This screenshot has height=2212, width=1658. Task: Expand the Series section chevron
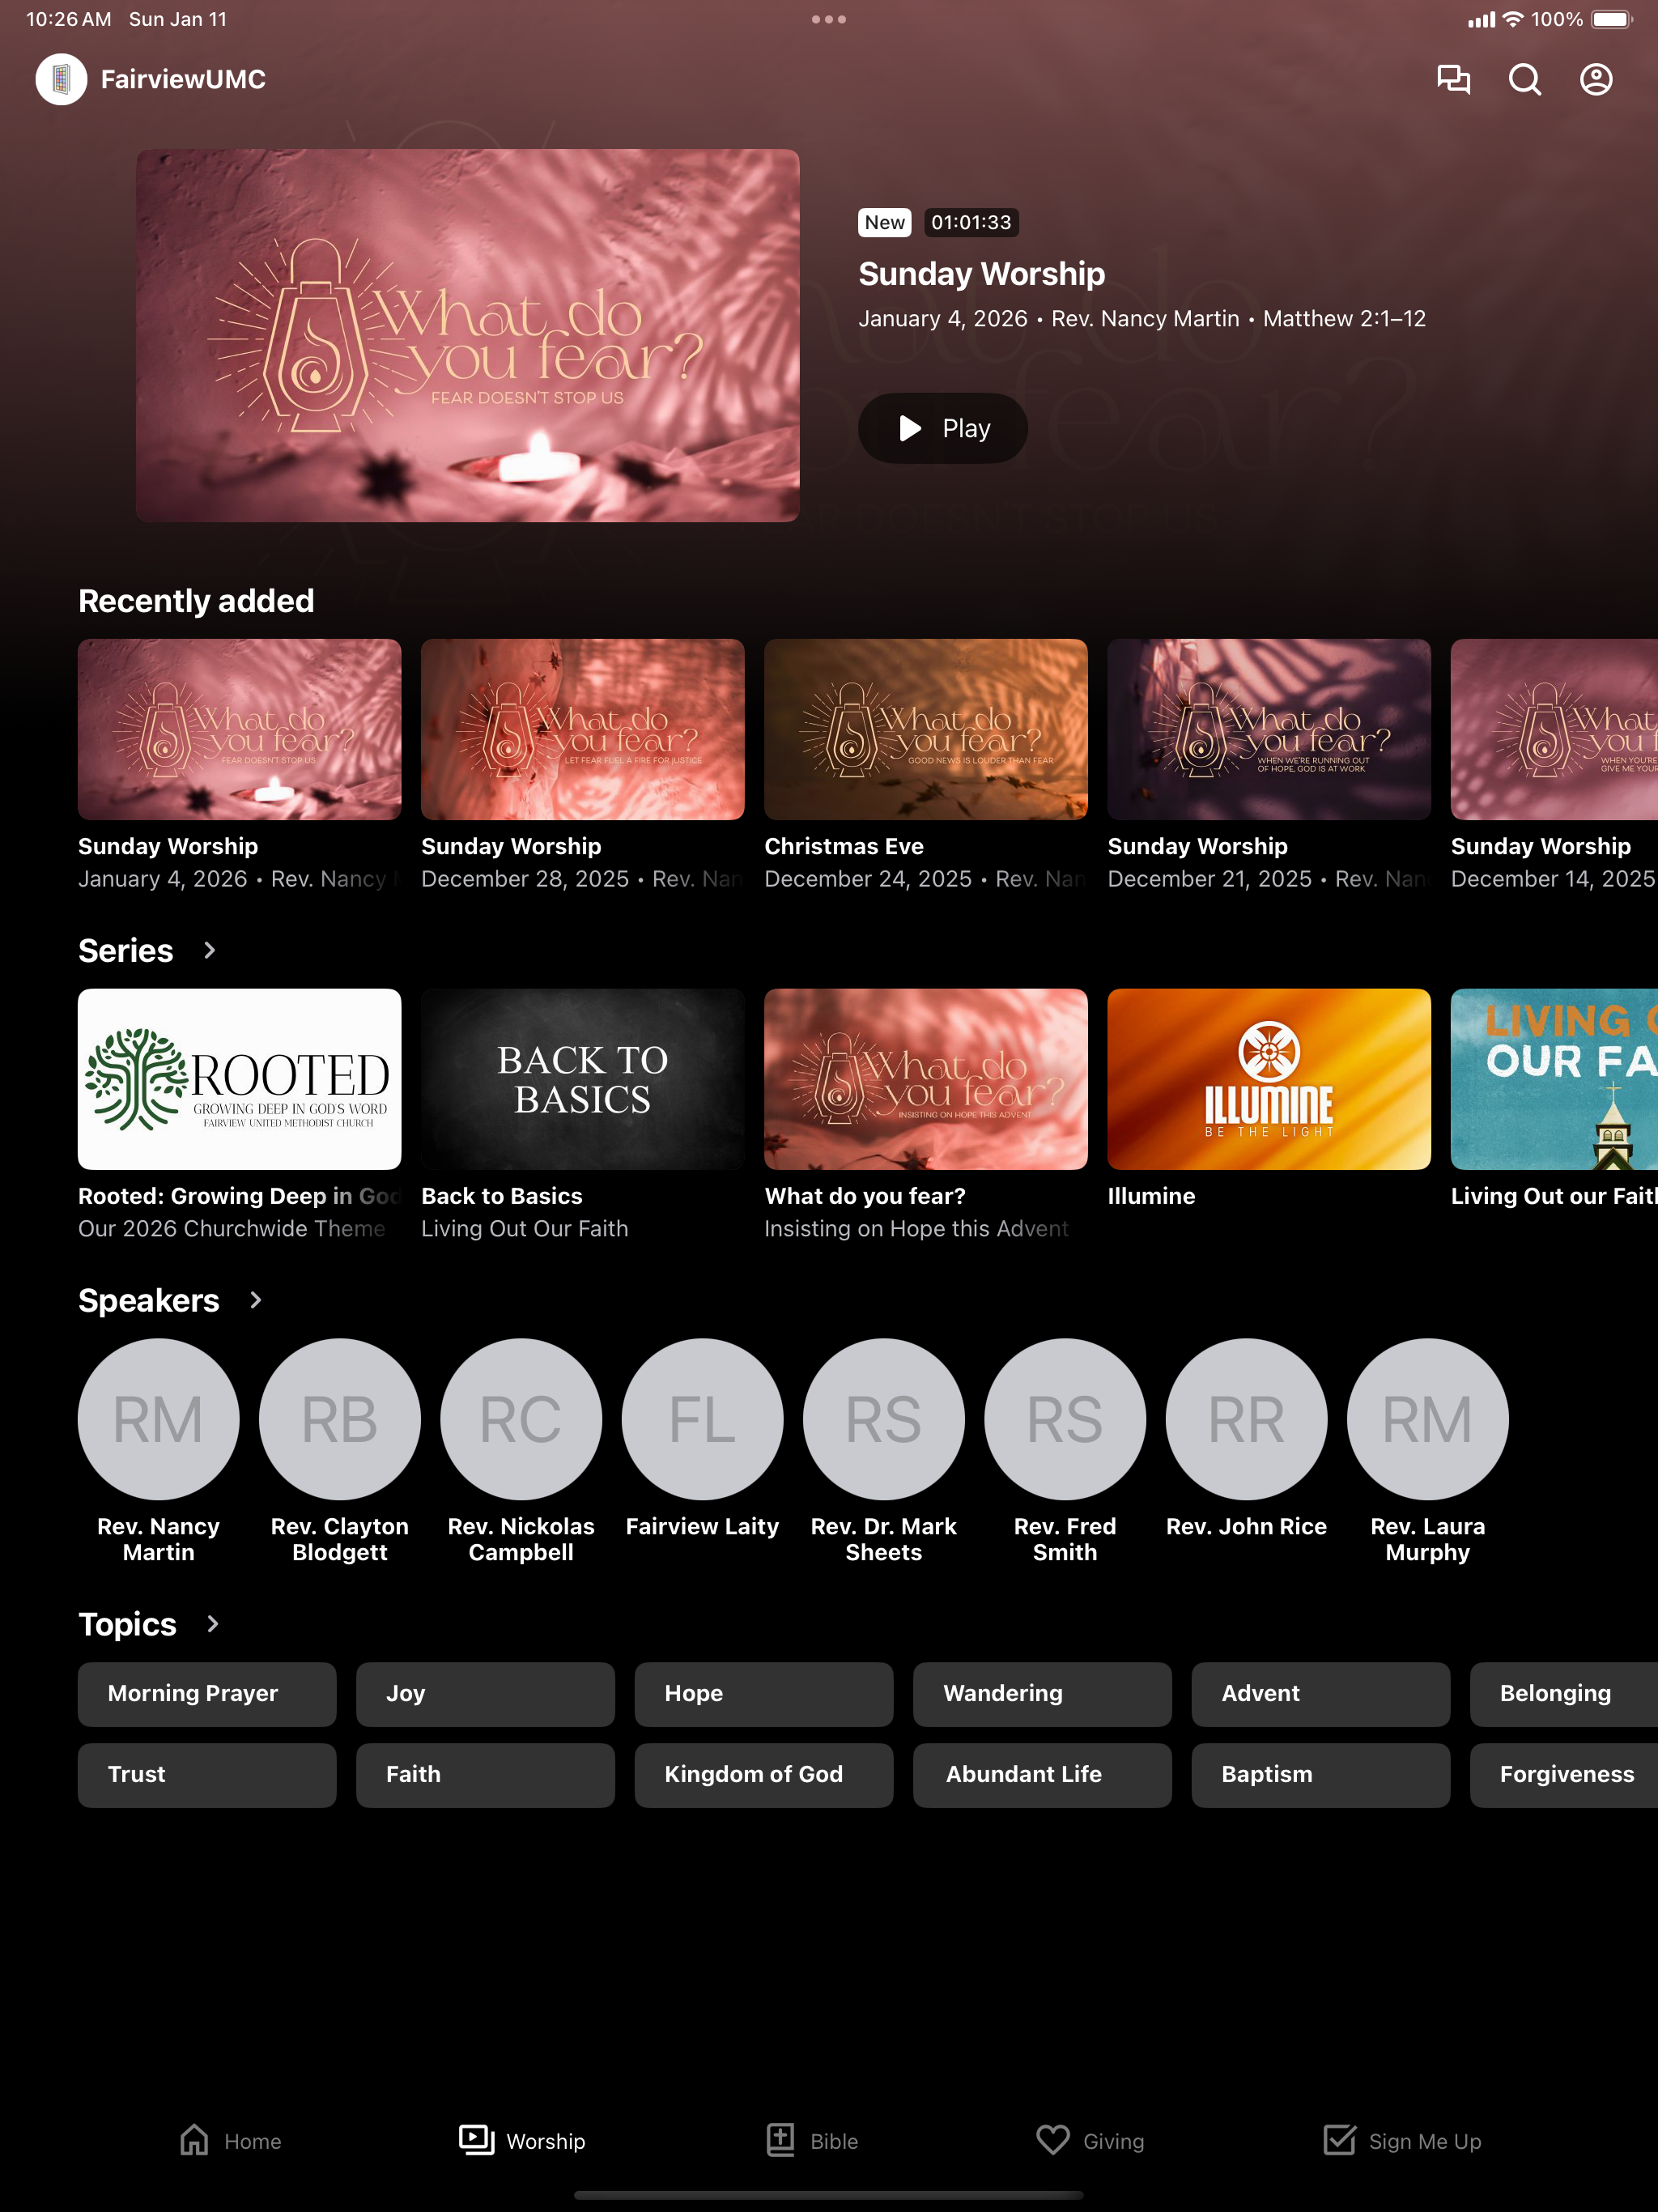pos(209,950)
